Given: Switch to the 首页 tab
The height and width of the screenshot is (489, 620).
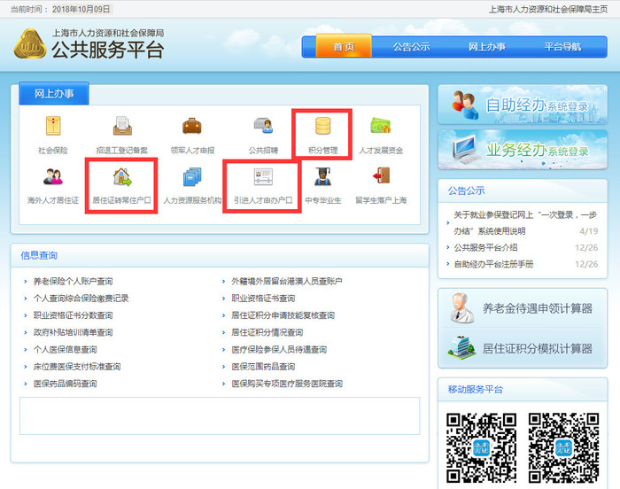Looking at the screenshot, I should tap(344, 47).
